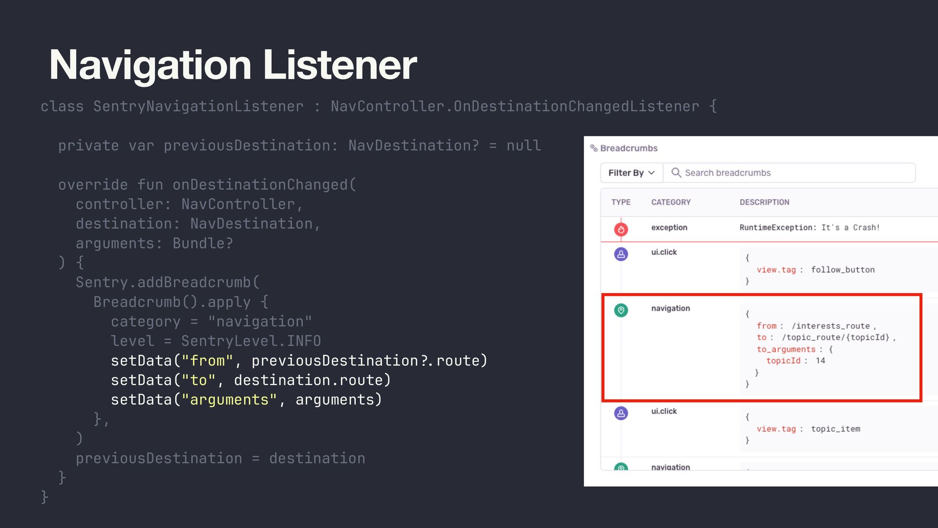This screenshot has height=528, width=938.
Task: Click the purple ui.click icon for follow_button
Action: (x=621, y=254)
